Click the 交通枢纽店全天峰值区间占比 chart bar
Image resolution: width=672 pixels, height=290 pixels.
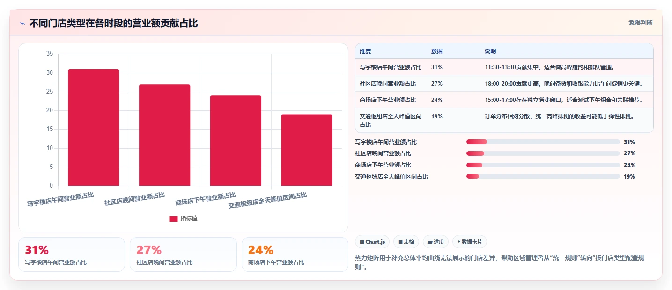[307, 150]
